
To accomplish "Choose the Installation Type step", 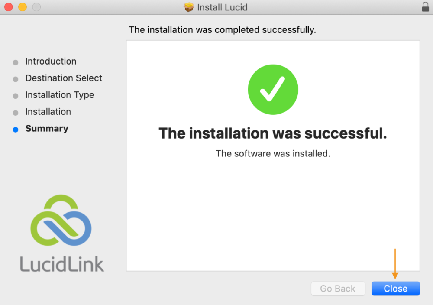I will pyautogui.click(x=59, y=95).
